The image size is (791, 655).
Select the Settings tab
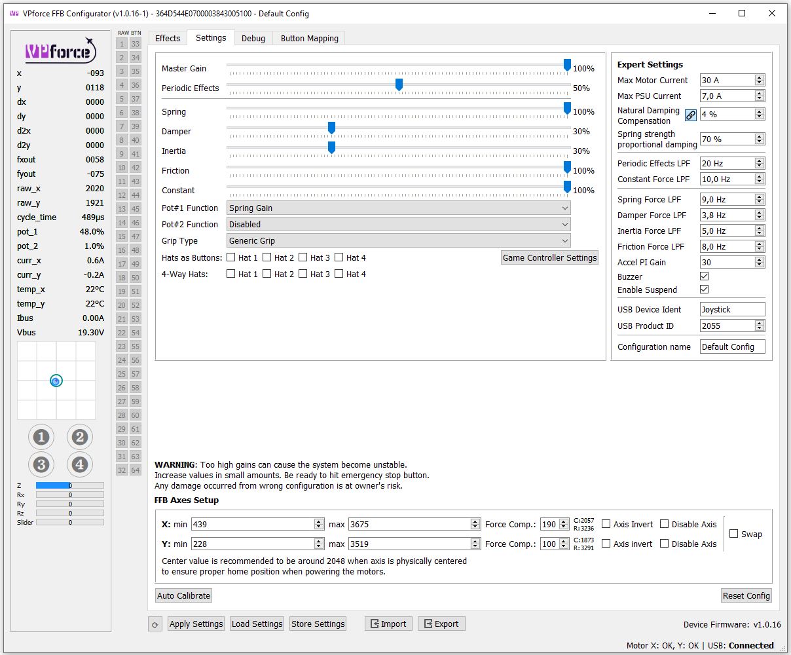pyautogui.click(x=211, y=37)
